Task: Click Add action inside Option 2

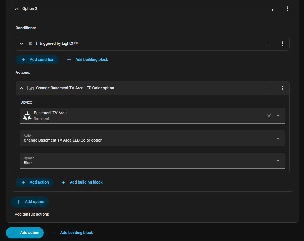Action: coord(34,182)
